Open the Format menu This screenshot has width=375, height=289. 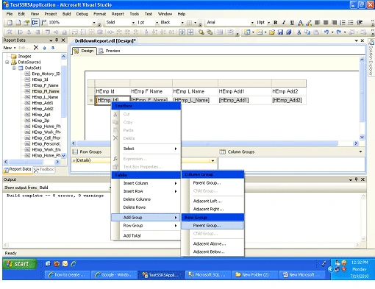tap(99, 14)
